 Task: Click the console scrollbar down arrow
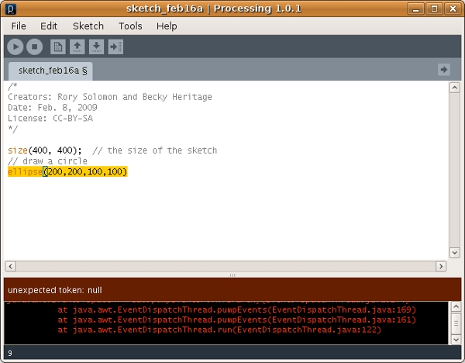[455, 338]
